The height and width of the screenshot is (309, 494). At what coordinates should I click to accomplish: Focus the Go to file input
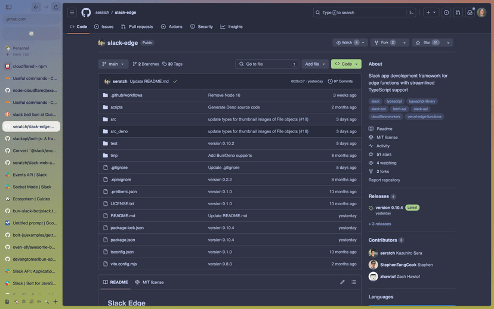pos(267,64)
